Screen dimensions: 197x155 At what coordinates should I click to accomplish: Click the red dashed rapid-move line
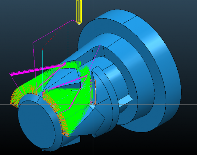point(68,41)
